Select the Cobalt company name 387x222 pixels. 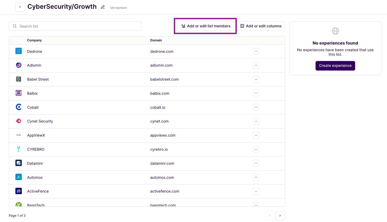point(33,107)
